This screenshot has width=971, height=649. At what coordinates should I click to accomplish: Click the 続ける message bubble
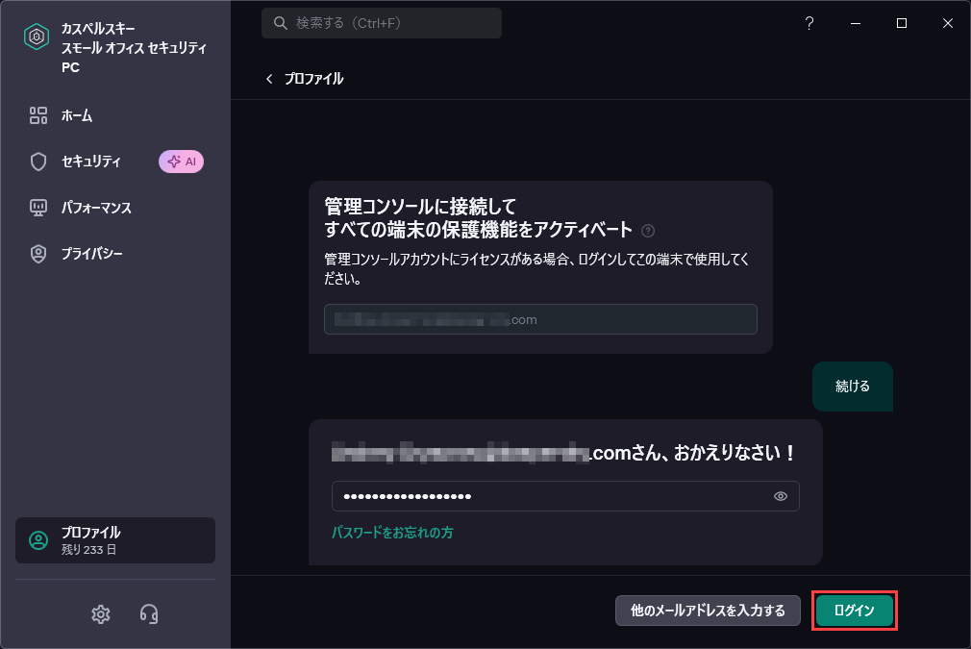(853, 387)
